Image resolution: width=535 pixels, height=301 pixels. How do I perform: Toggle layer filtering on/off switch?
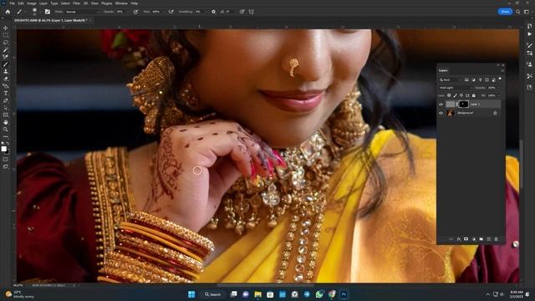pyautogui.click(x=500, y=79)
